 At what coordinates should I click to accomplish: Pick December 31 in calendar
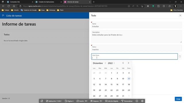coord(123,96)
